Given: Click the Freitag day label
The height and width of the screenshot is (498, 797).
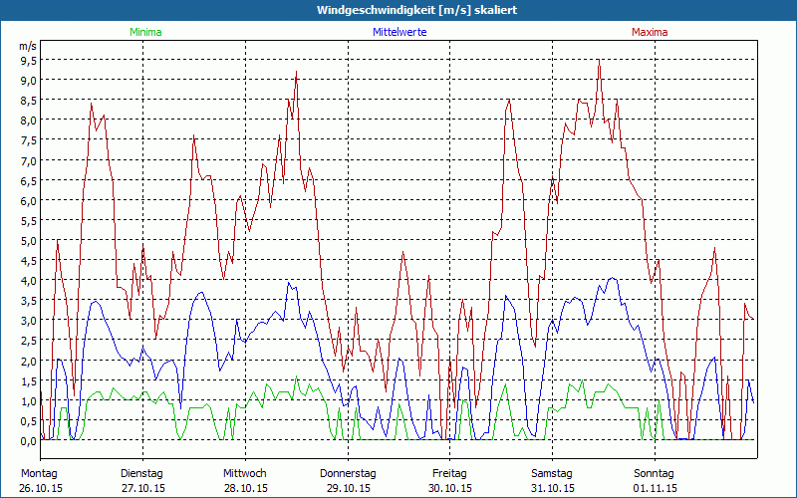Looking at the screenshot, I should tap(449, 473).
